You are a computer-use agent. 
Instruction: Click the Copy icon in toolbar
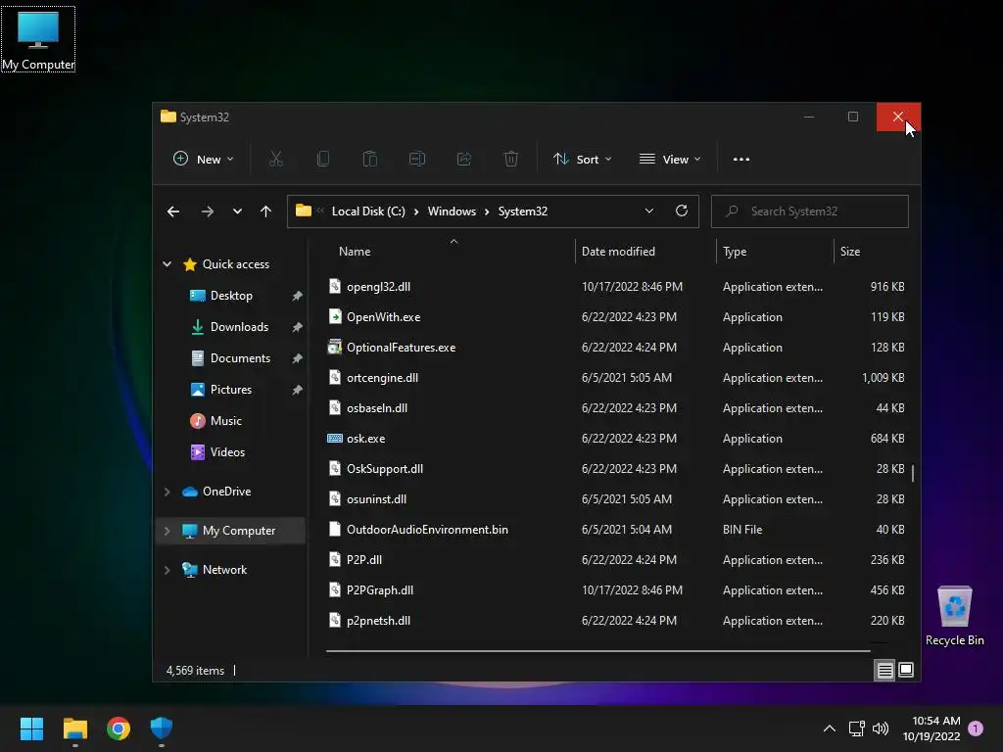(x=323, y=159)
